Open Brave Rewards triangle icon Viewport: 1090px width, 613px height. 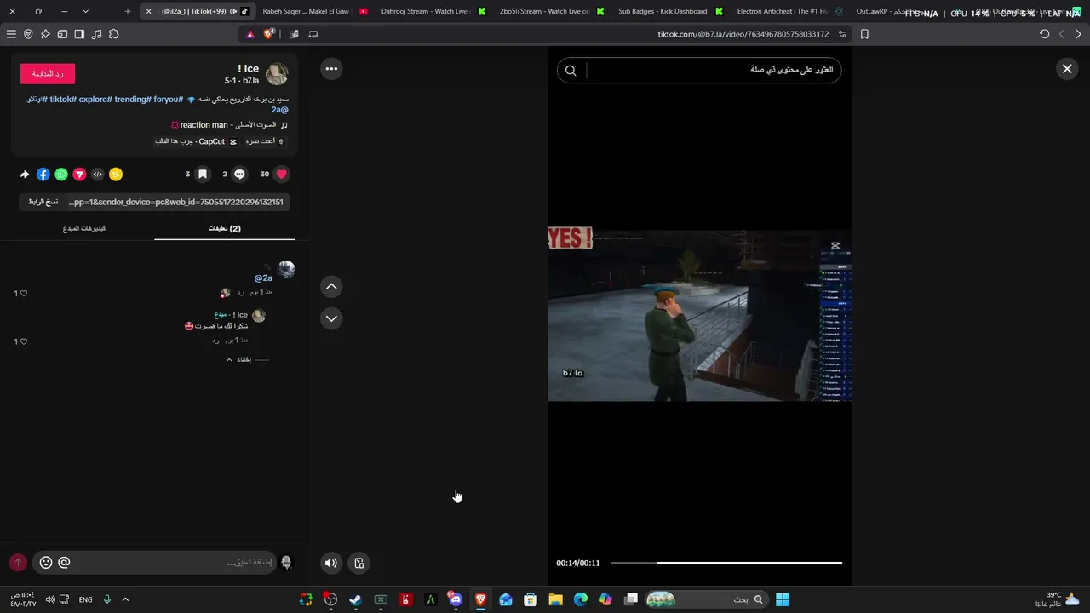pos(250,34)
